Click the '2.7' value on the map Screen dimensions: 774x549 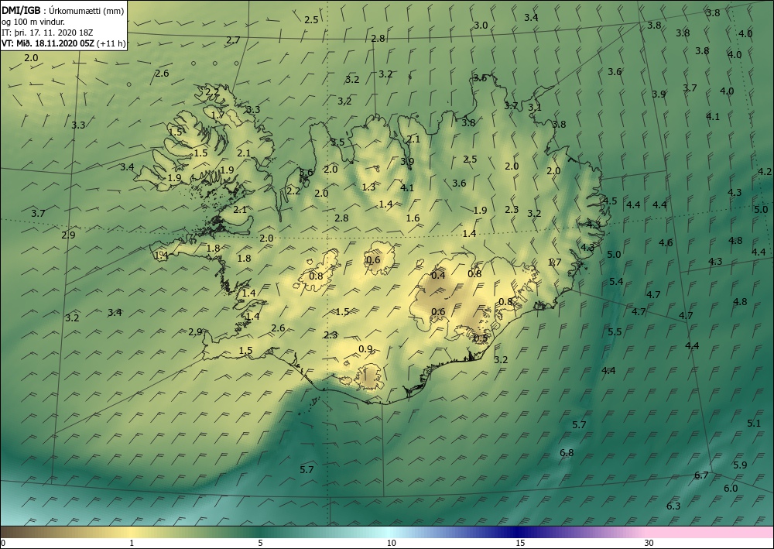tap(233, 40)
